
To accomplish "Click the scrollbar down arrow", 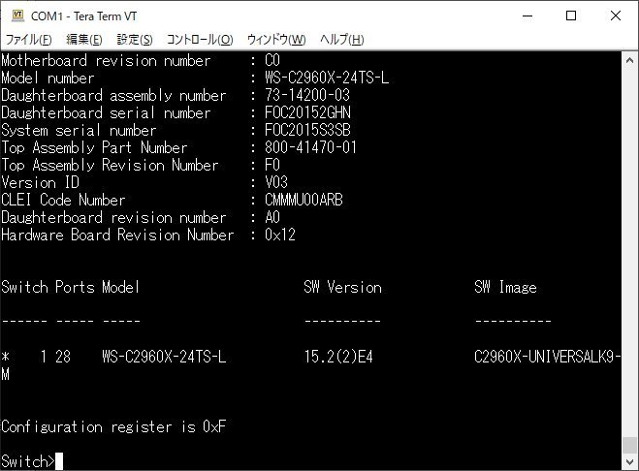I will point(629,462).
